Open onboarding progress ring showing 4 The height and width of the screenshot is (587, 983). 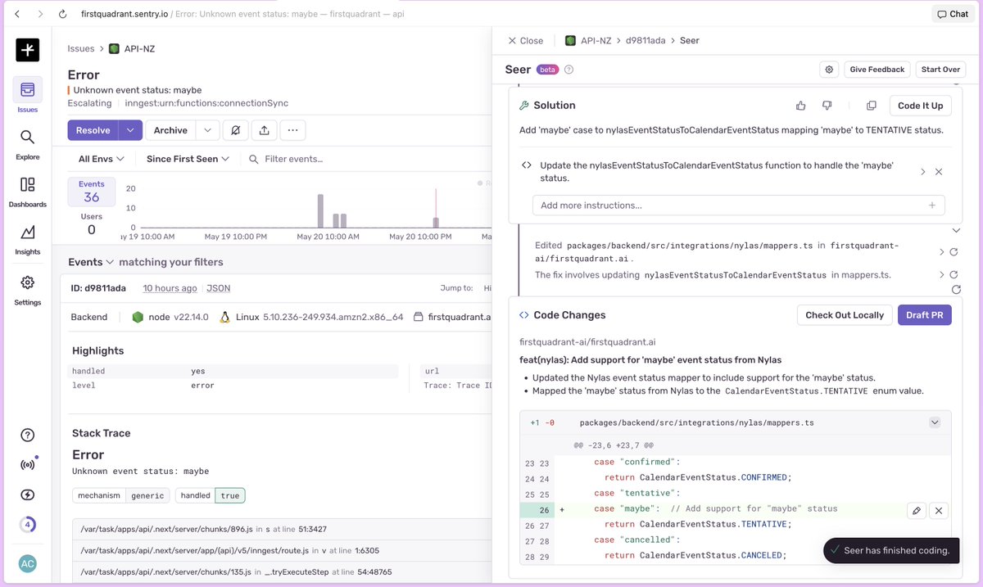[x=27, y=525]
